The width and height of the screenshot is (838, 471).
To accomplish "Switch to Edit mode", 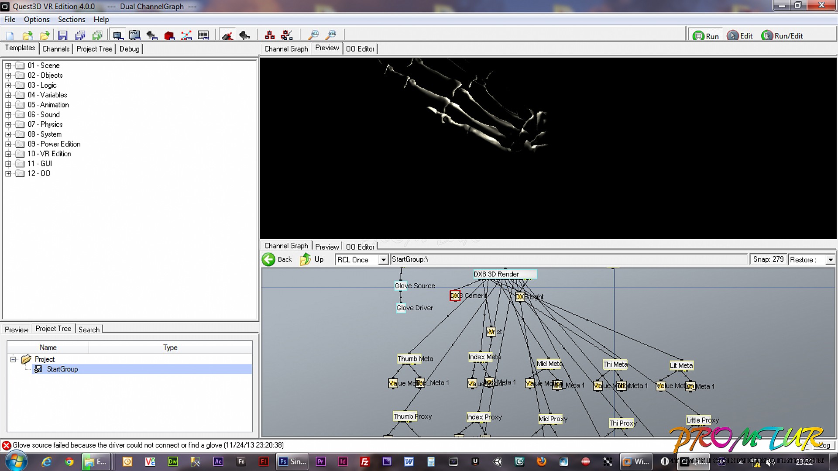I will click(740, 36).
